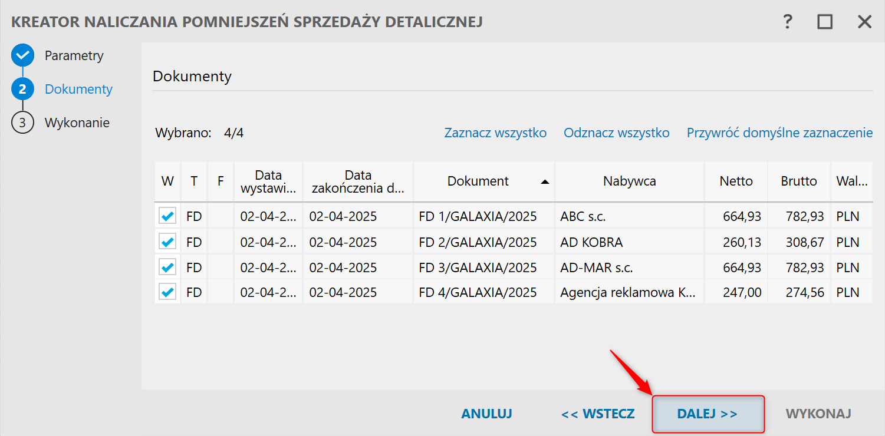The height and width of the screenshot is (436, 885).
Task: Maximize the wizard window
Action: pos(825,22)
